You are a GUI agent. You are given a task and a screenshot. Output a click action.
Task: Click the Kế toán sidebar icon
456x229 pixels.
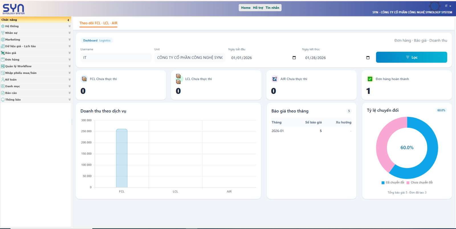coord(3,80)
